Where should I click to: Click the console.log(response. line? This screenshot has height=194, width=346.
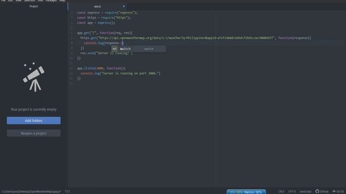tap(104, 43)
